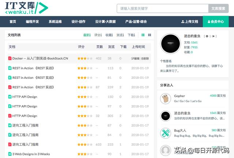This screenshot has width=234, height=158.
Task: Click the 财富: 7935 value in profile
Action: click(x=191, y=47)
